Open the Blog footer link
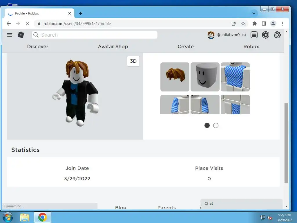The height and width of the screenshot is (223, 297). [x=121, y=207]
